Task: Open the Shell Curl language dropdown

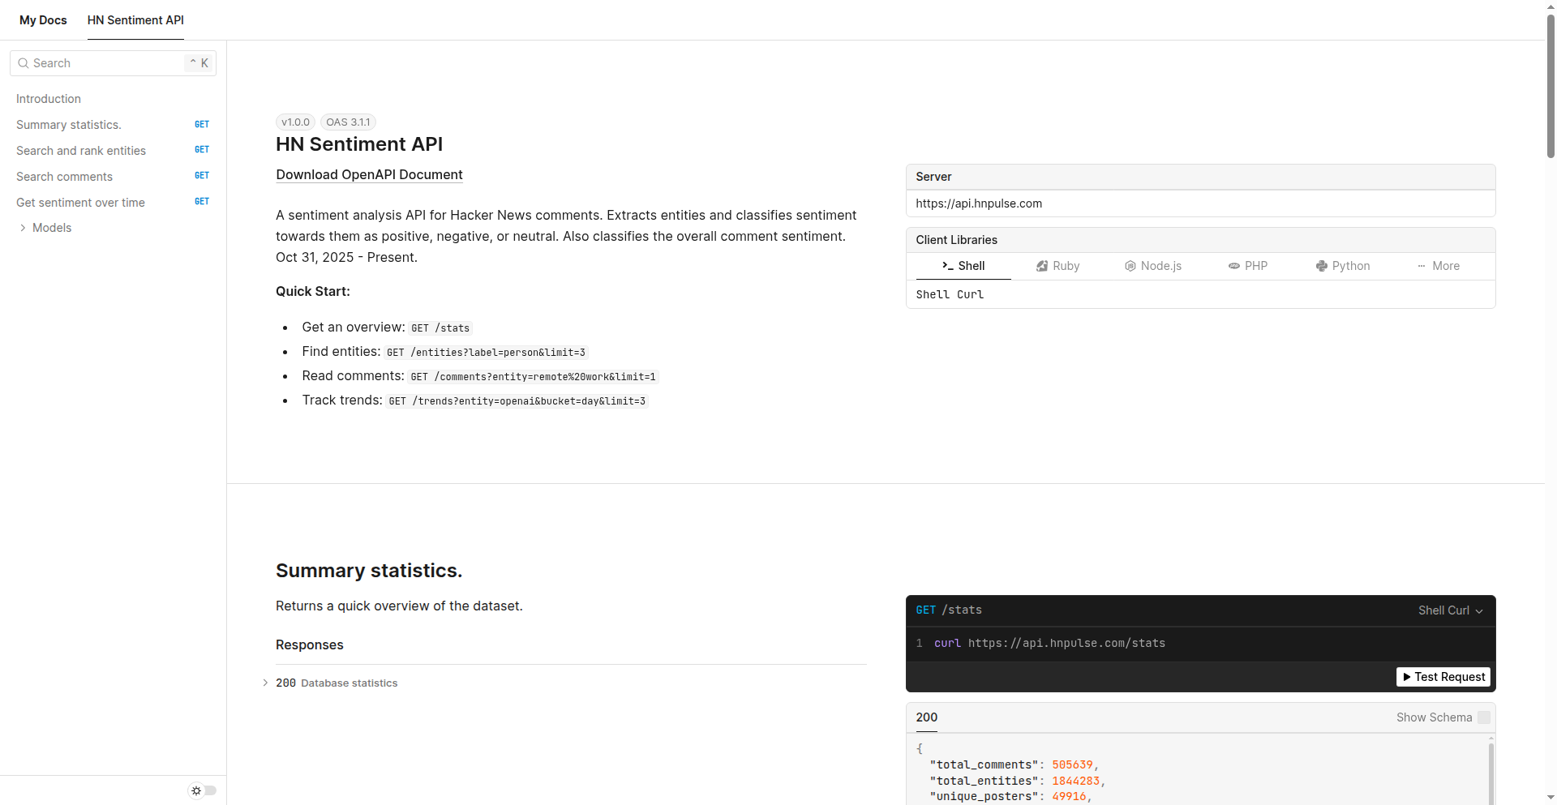Action: click(1450, 610)
